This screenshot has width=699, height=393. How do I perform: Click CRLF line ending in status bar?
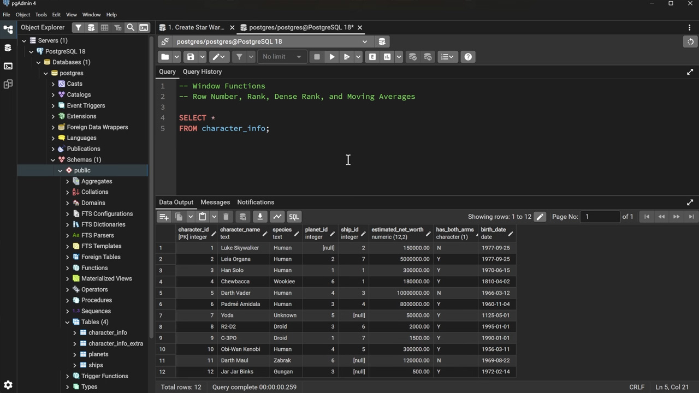637,387
